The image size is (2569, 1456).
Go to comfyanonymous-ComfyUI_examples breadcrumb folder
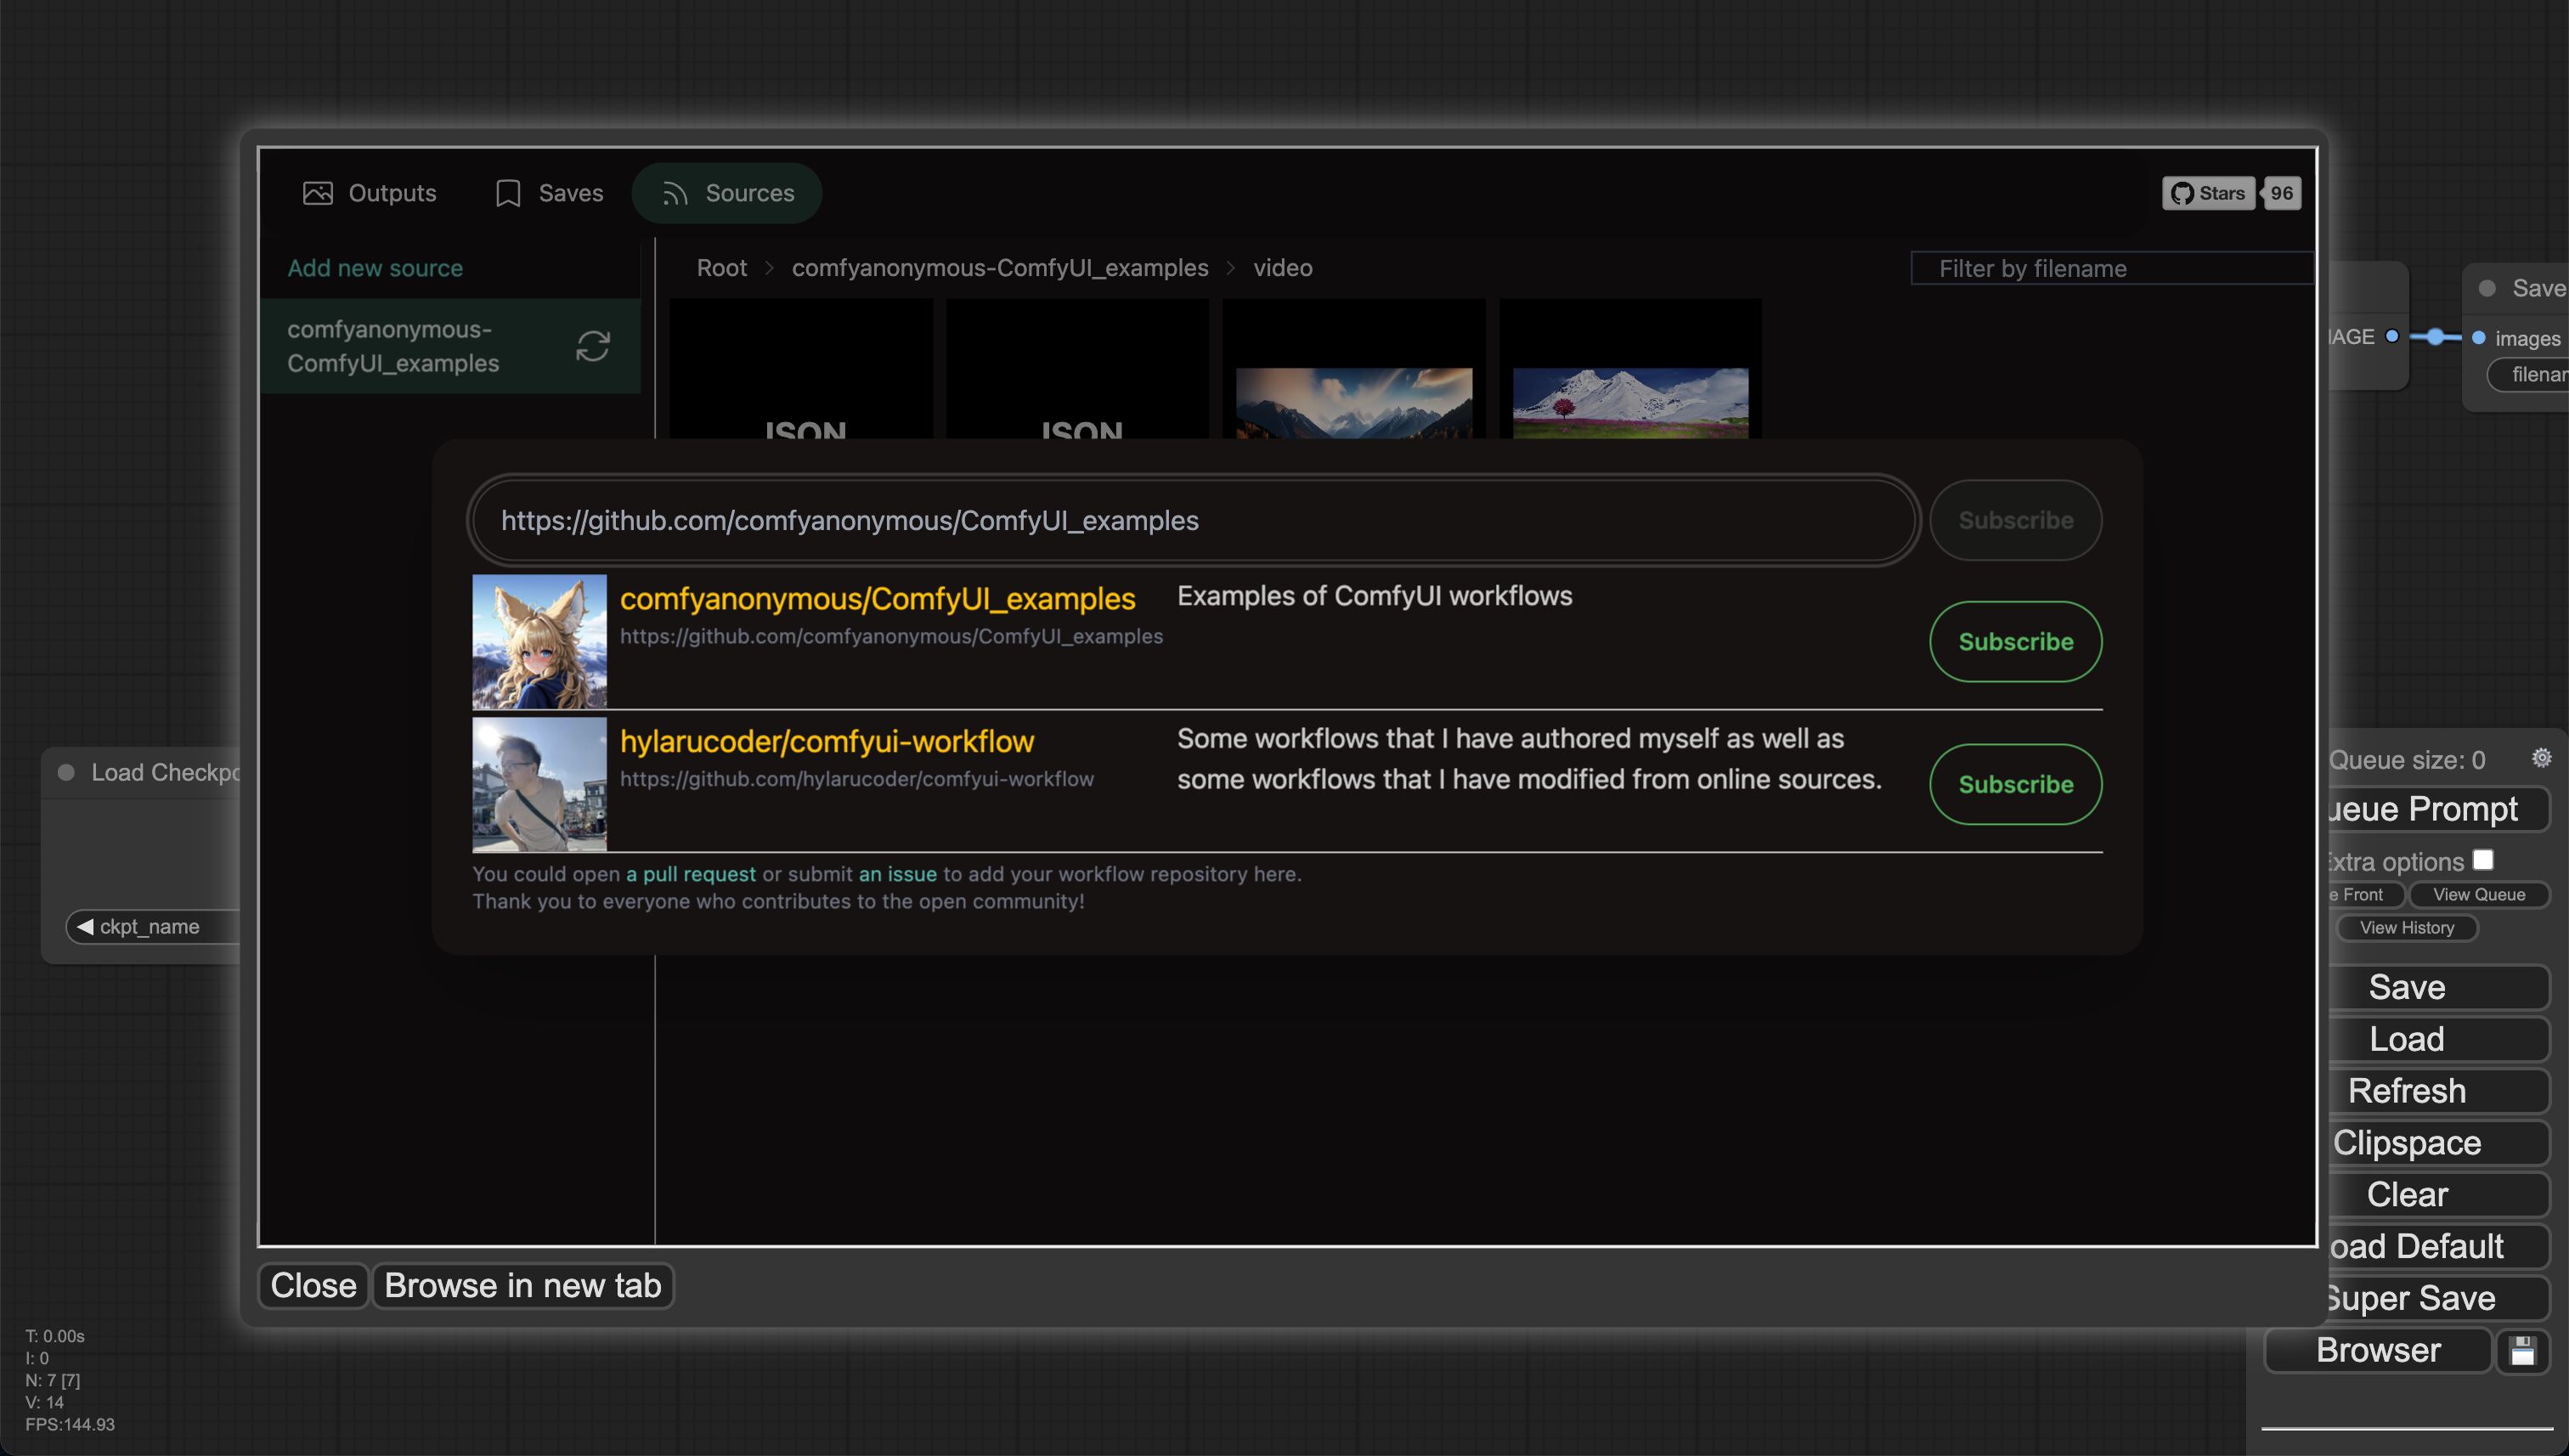click(999, 268)
